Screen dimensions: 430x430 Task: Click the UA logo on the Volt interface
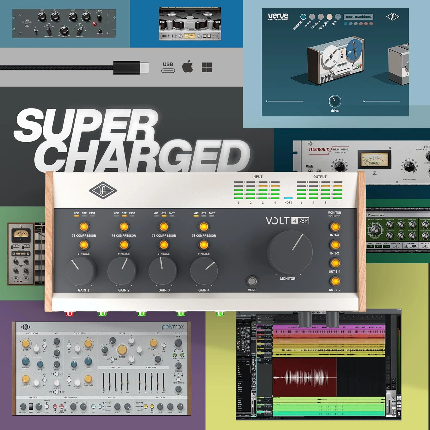tap(103, 191)
